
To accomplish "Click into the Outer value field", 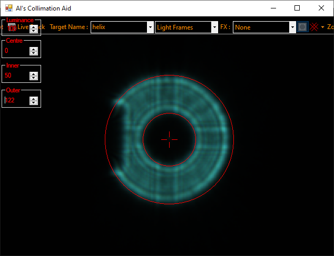I will (16, 100).
